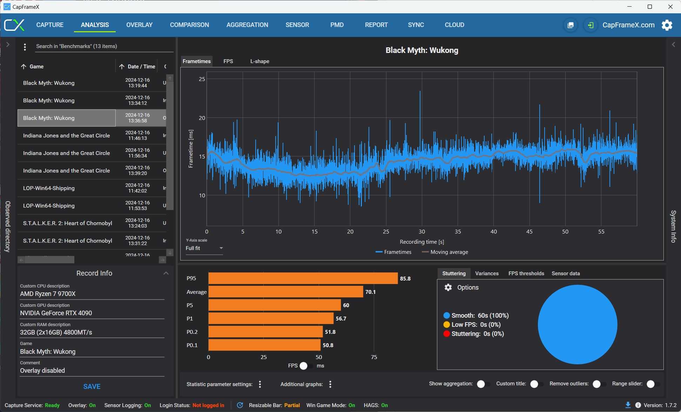This screenshot has width=681, height=412.
Task: Open the SENSOR tab
Action: click(x=297, y=25)
